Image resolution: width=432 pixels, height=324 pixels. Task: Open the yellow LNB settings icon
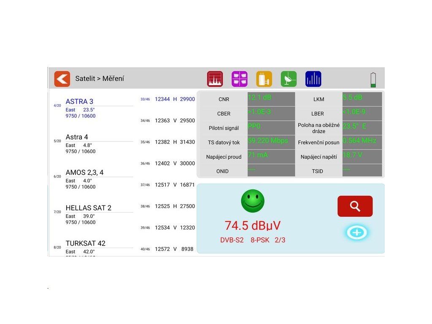click(x=264, y=79)
